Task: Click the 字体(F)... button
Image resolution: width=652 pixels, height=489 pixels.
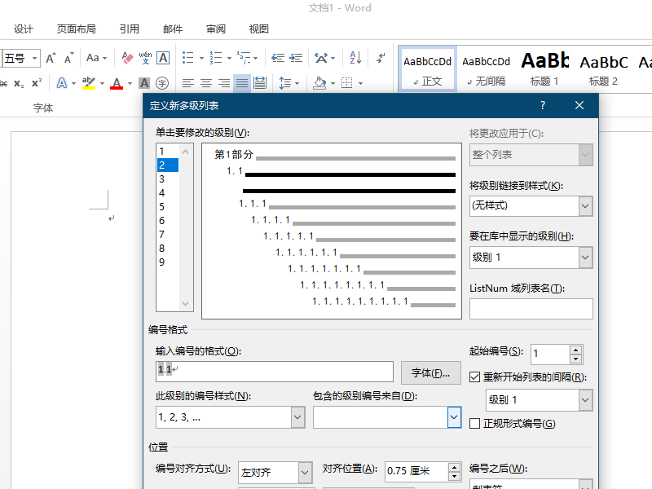Action: coord(431,373)
